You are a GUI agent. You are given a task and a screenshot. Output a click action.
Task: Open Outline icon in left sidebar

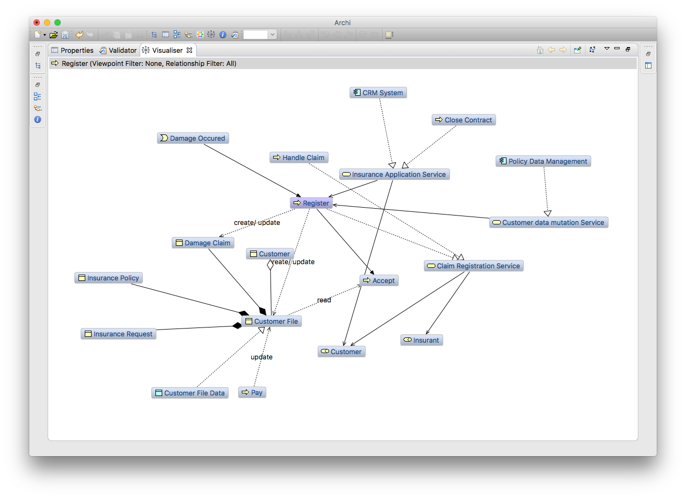click(38, 96)
